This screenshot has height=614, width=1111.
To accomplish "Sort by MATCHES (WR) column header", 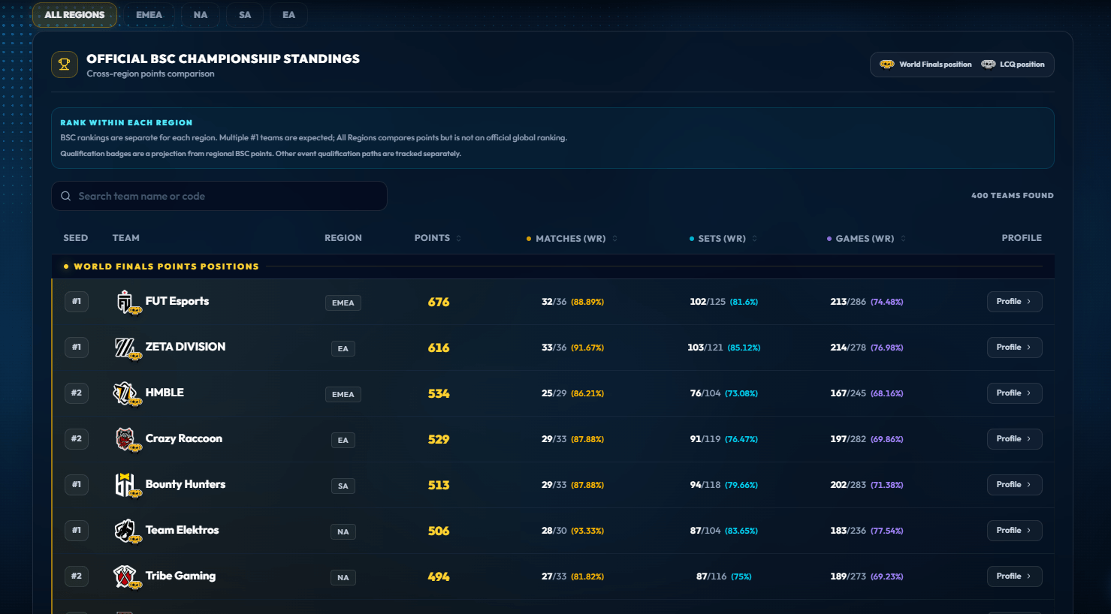I will point(572,239).
